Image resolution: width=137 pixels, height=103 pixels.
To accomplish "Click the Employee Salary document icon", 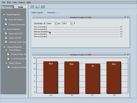I will coord(9,67).
